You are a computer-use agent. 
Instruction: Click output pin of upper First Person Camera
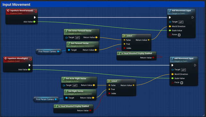click(58, 51)
